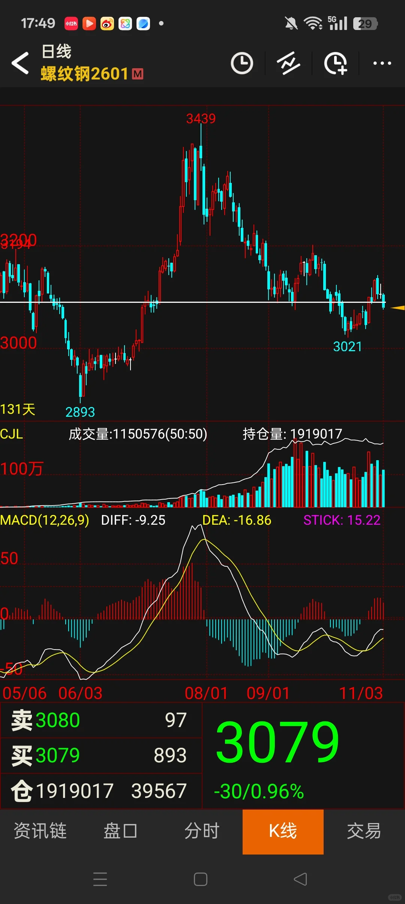The image size is (405, 904).
Task: Tap the buy quantity 893
Action: coord(170,755)
